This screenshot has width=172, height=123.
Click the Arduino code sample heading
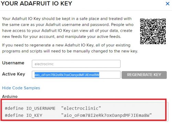tap(10, 96)
